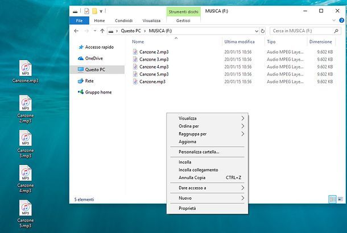Sort by the Dimensione column header
The image size is (347, 233).
(x=321, y=42)
